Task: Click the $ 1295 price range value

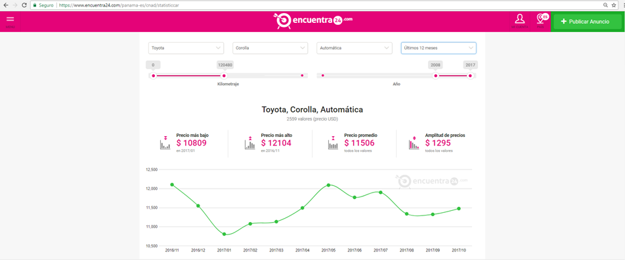Action: click(438, 143)
